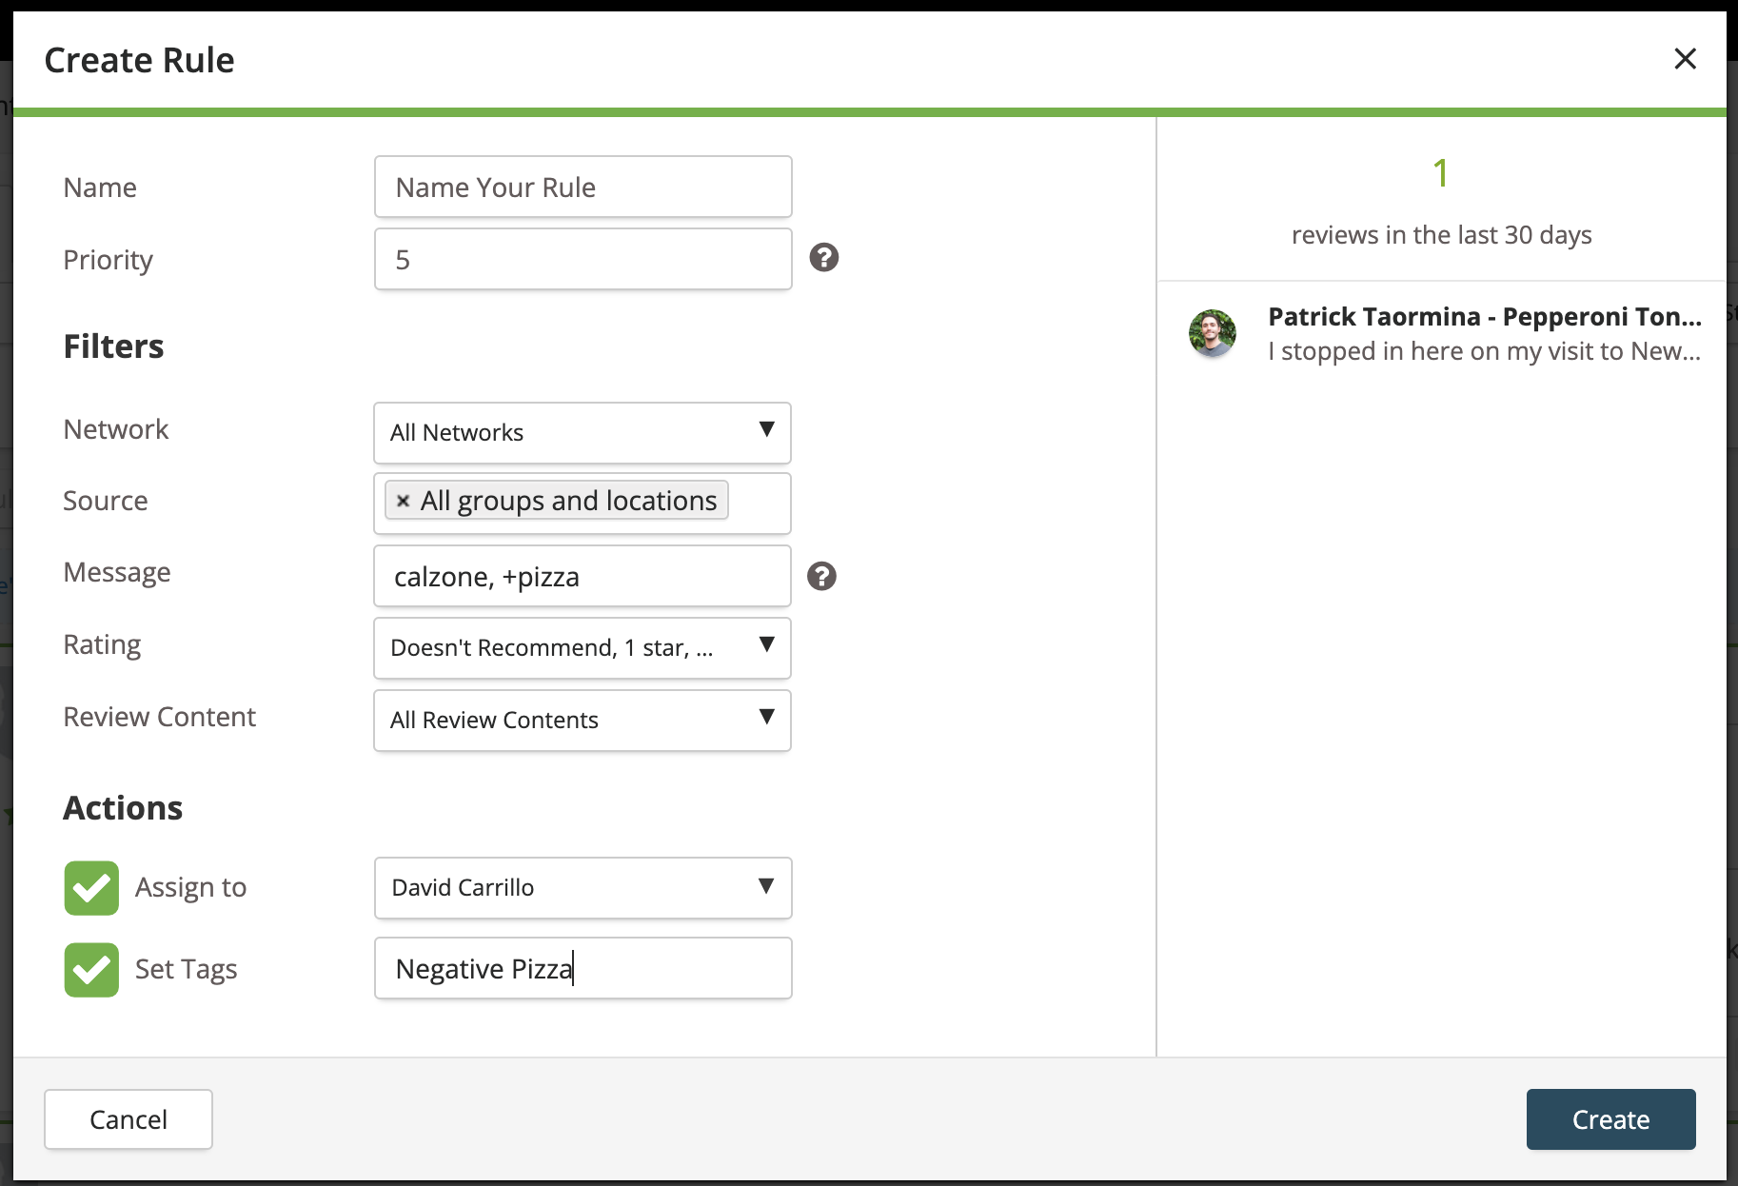Select the review text 'I stopped in here...'

point(1485,351)
